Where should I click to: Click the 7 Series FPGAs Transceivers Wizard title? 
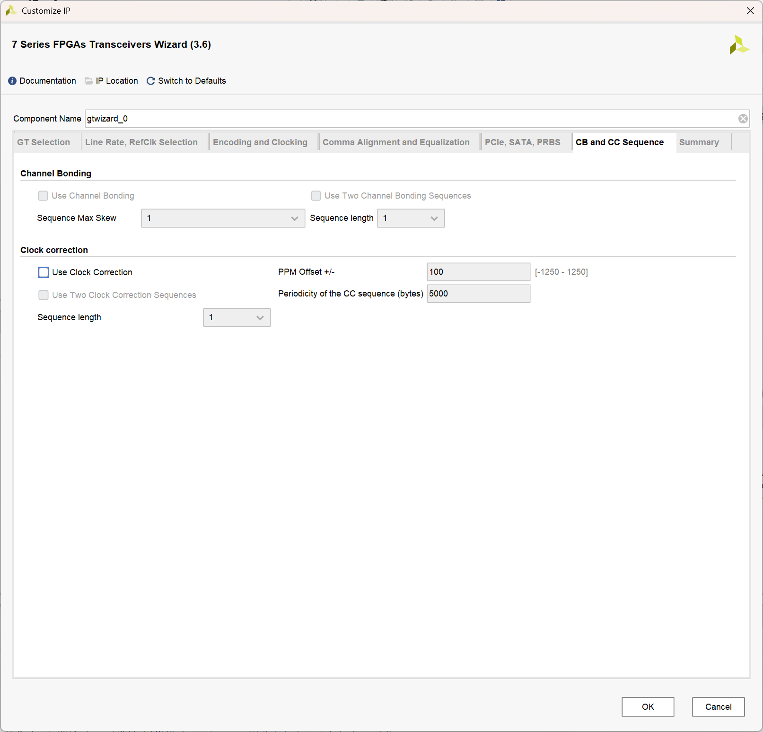coord(112,44)
